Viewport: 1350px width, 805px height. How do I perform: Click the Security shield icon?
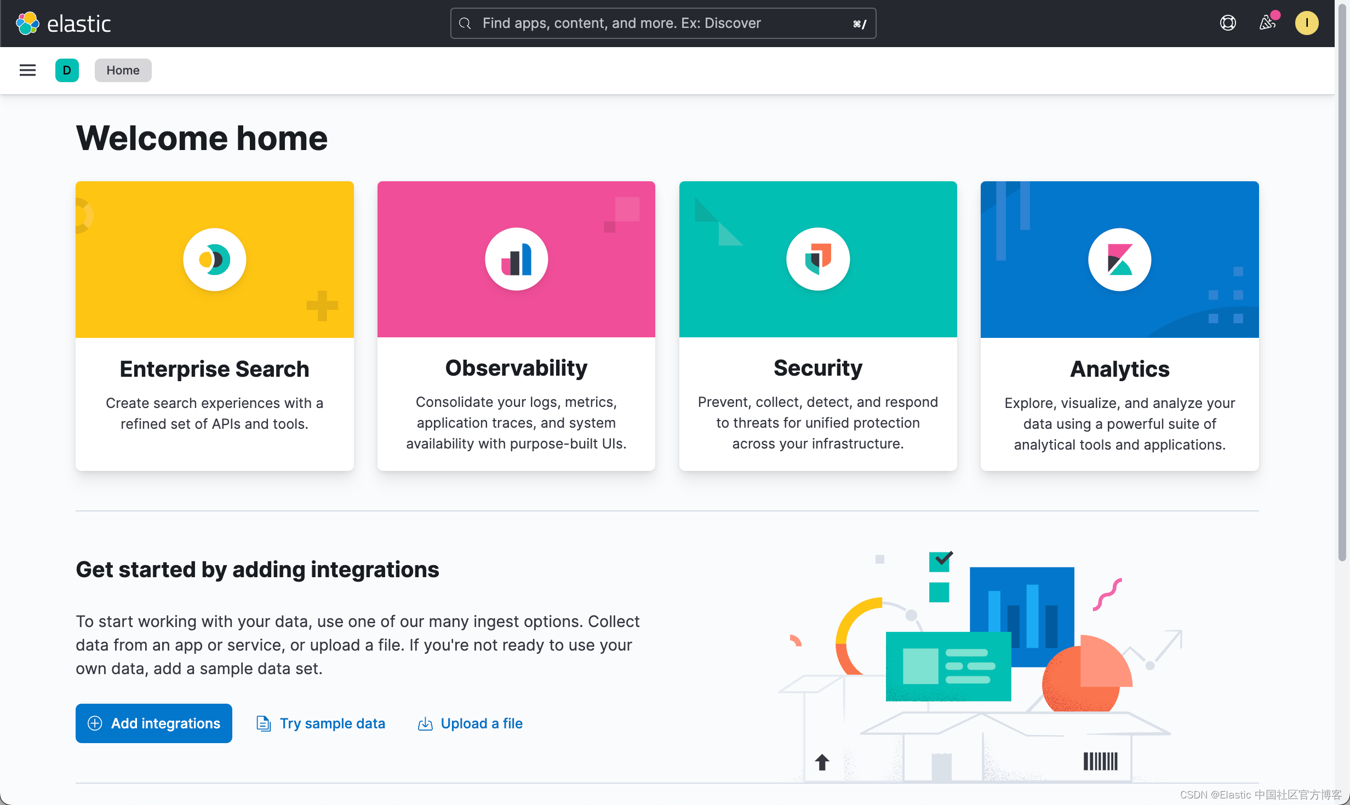tap(817, 259)
